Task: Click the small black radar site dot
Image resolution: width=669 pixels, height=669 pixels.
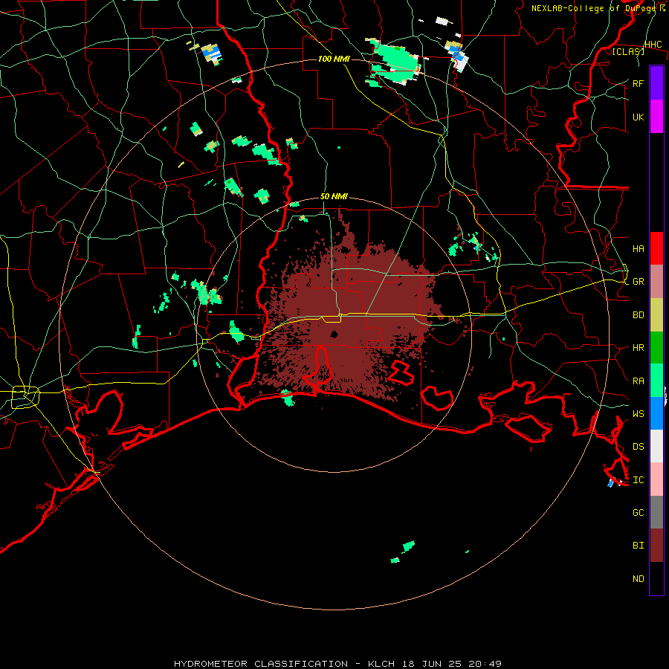Action: pyautogui.click(x=334, y=334)
